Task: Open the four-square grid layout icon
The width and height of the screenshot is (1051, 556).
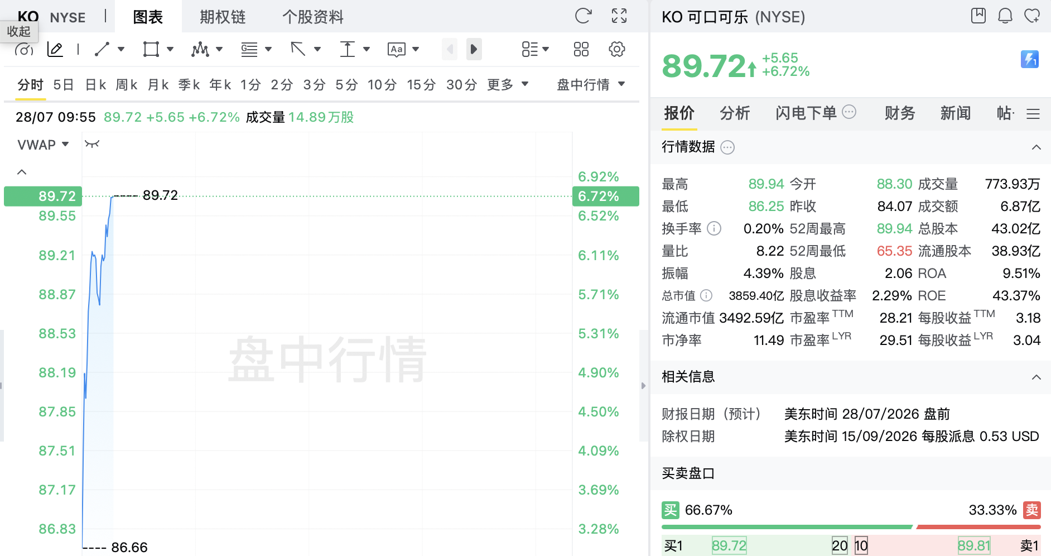Action: [581, 49]
